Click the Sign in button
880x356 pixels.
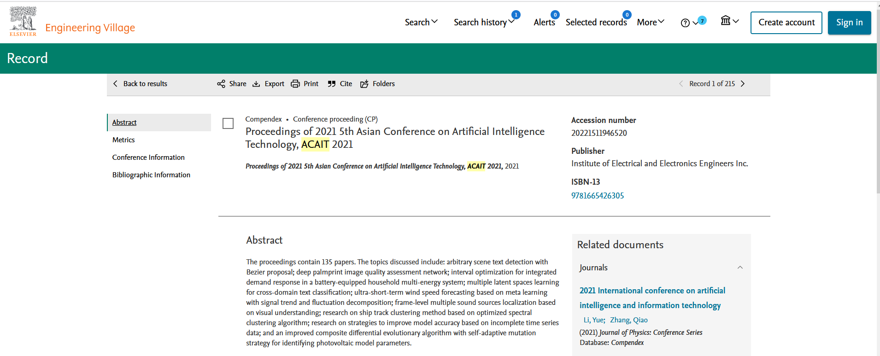click(849, 23)
